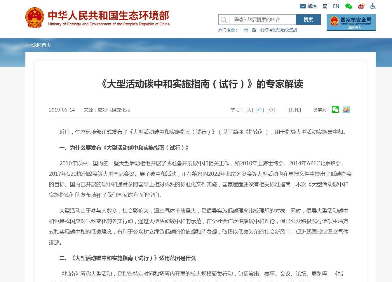Share article via Weibo icon
The height and width of the screenshot is (282, 392).
pyautogui.click(x=346, y=109)
